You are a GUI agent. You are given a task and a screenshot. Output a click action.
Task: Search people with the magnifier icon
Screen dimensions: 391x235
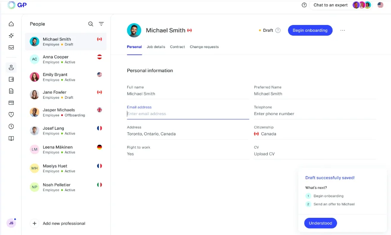(91, 24)
